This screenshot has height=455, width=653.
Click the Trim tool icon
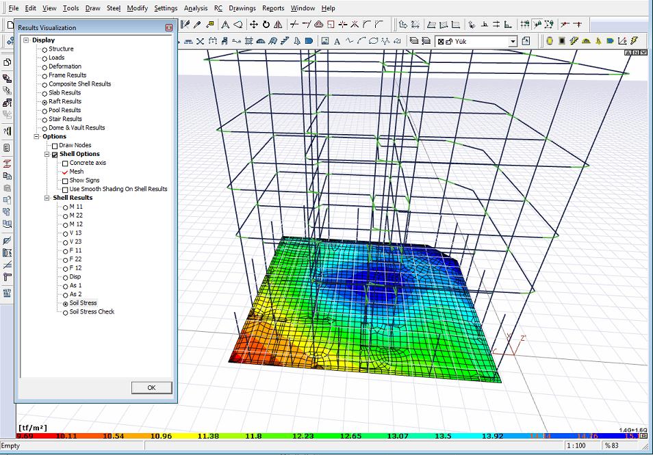(x=294, y=25)
